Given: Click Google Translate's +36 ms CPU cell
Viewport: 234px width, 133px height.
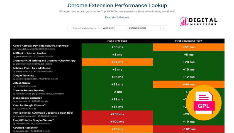Looking at the screenshot, I should pos(117,77).
